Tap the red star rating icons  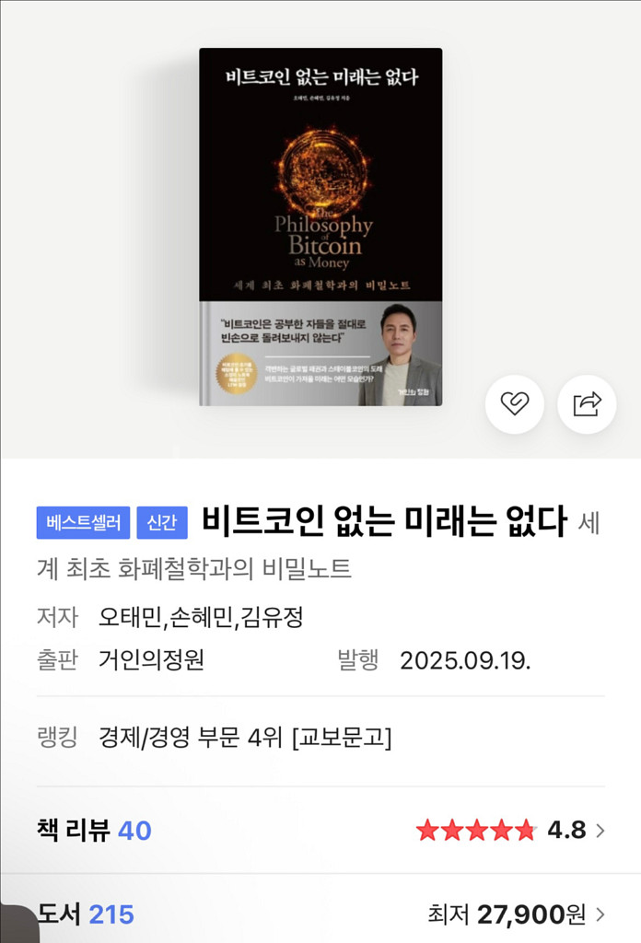pos(475,830)
